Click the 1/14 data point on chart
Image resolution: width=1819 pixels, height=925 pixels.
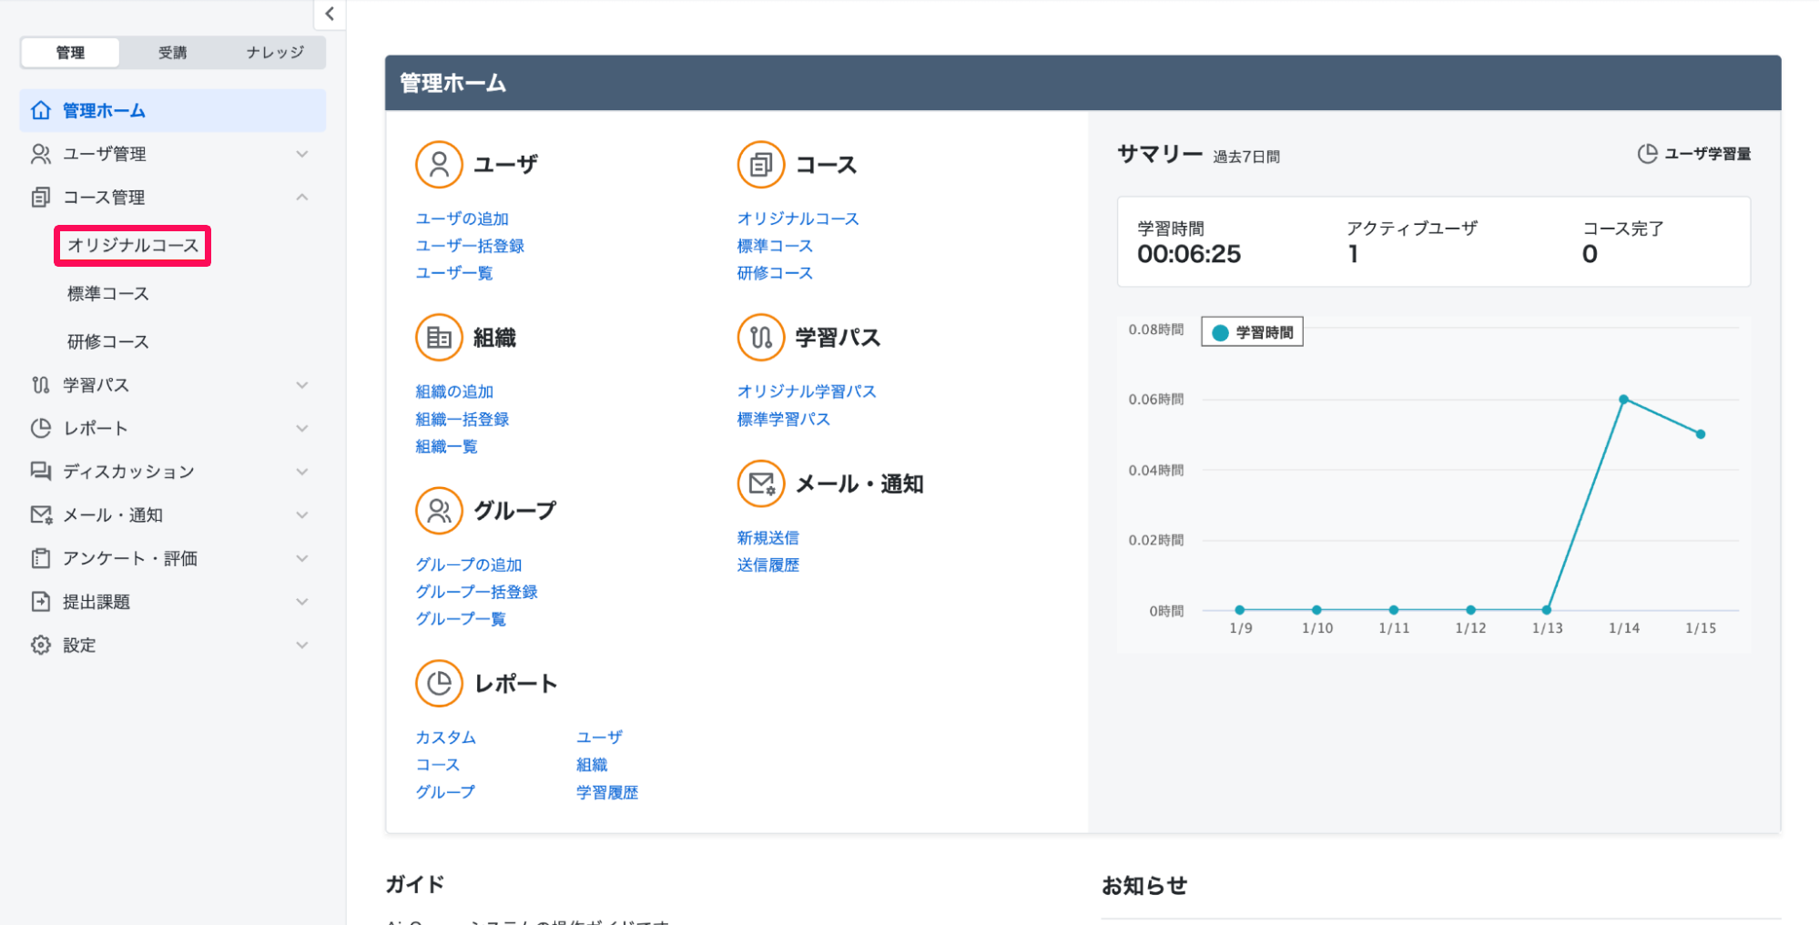(1623, 400)
